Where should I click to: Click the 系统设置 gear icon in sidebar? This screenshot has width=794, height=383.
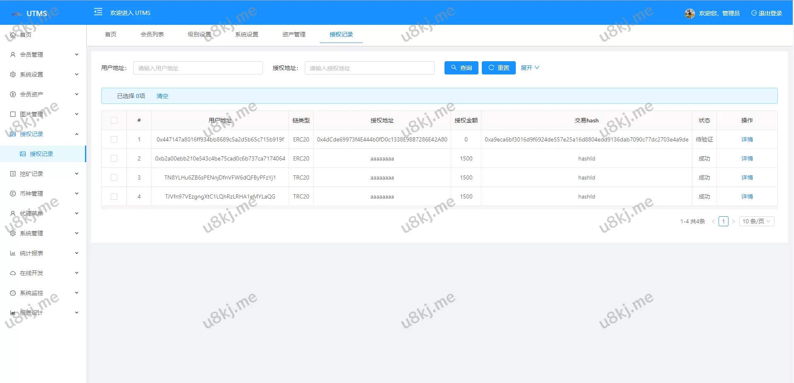pyautogui.click(x=13, y=74)
